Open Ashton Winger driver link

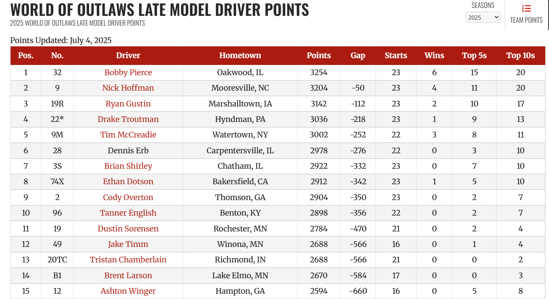[x=128, y=291]
